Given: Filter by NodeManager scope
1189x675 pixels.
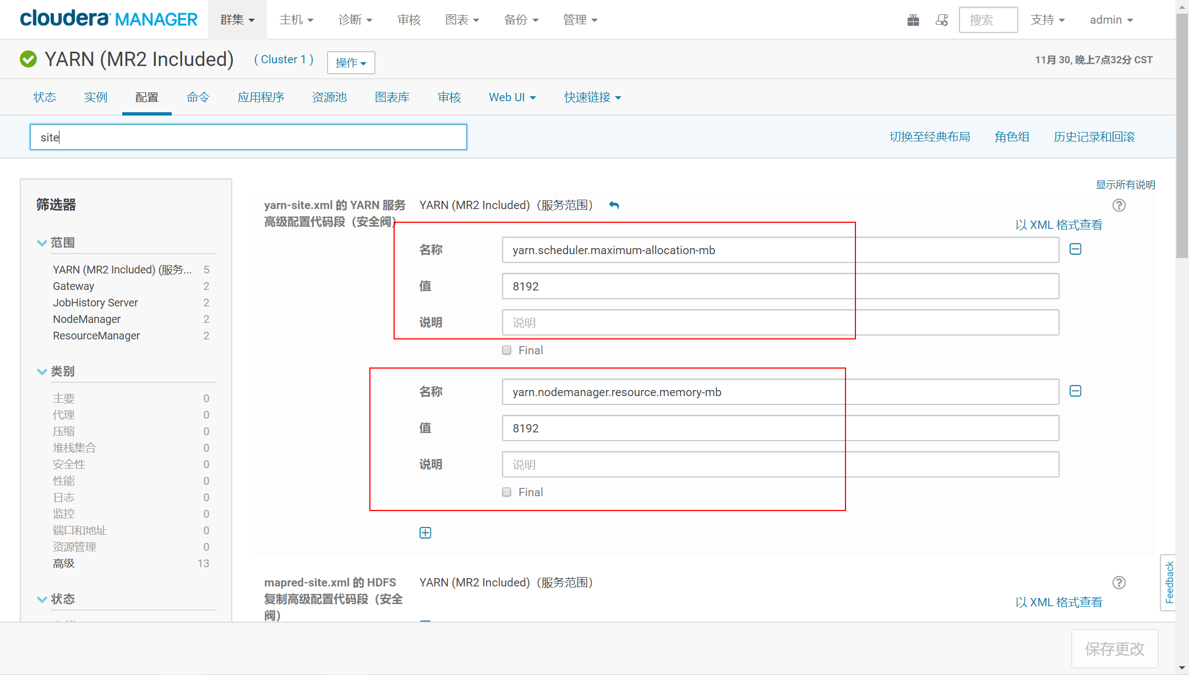Looking at the screenshot, I should coord(86,319).
